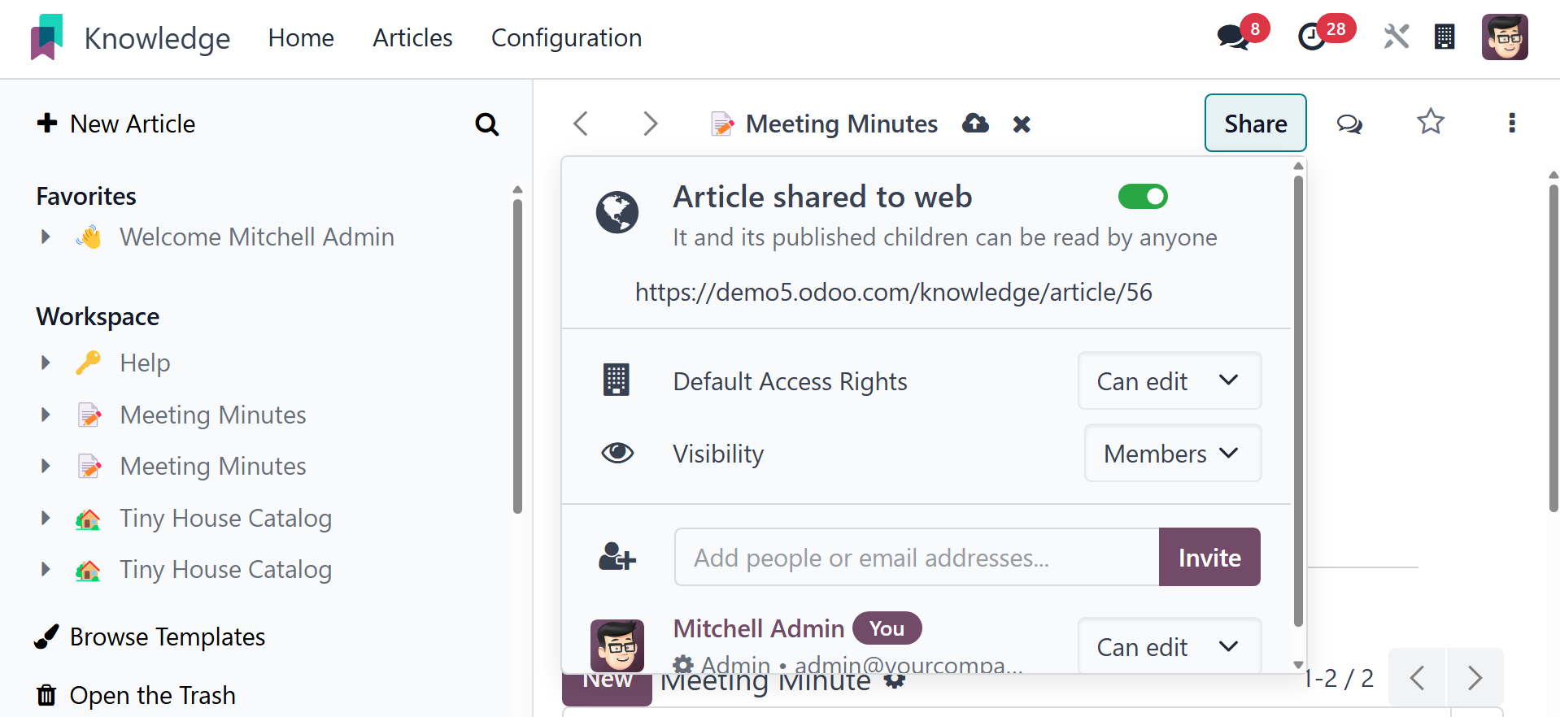Click the search magnifier icon in sidebar

point(486,124)
